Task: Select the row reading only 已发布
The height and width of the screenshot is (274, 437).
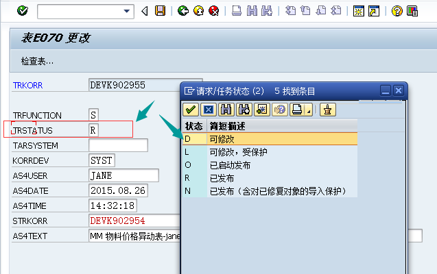Action: pyautogui.click(x=270, y=178)
